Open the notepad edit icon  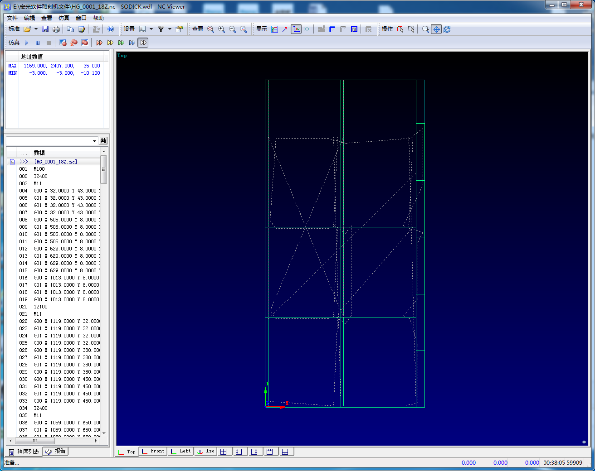point(82,29)
